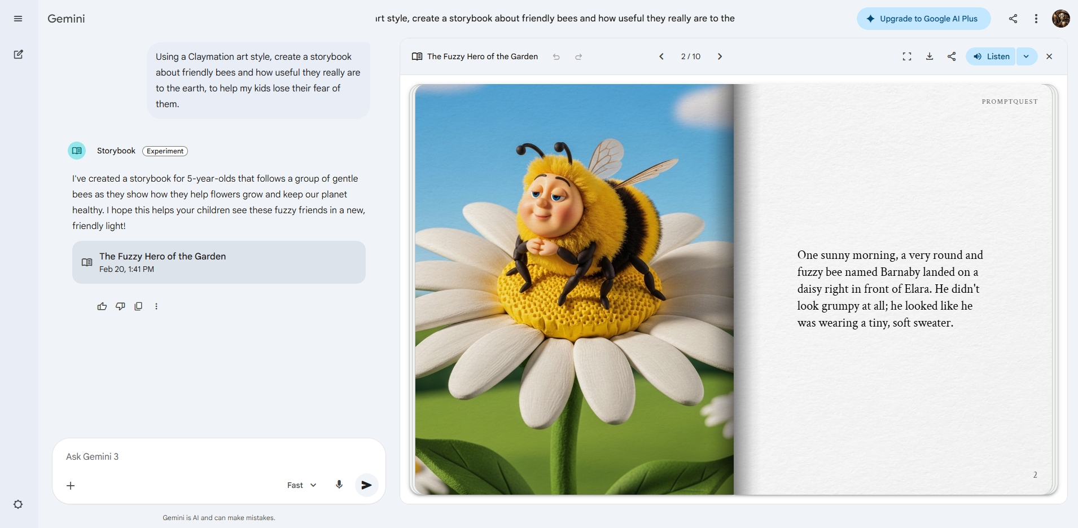
Task: Expand the Listen options dropdown
Action: point(1026,56)
